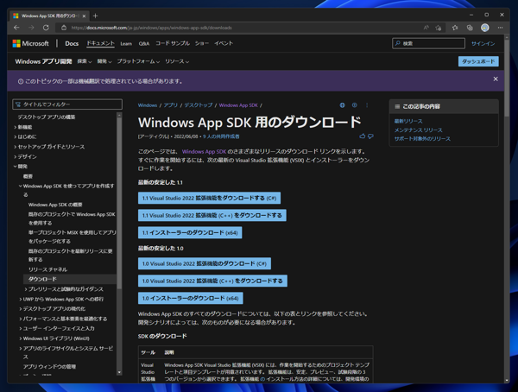Close the Windows App SDK browser tab
The height and width of the screenshot is (392, 518).
click(x=84, y=16)
